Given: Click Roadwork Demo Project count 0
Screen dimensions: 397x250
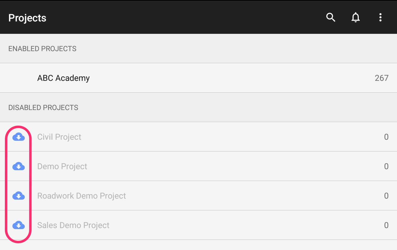Looking at the screenshot, I should (x=386, y=196).
